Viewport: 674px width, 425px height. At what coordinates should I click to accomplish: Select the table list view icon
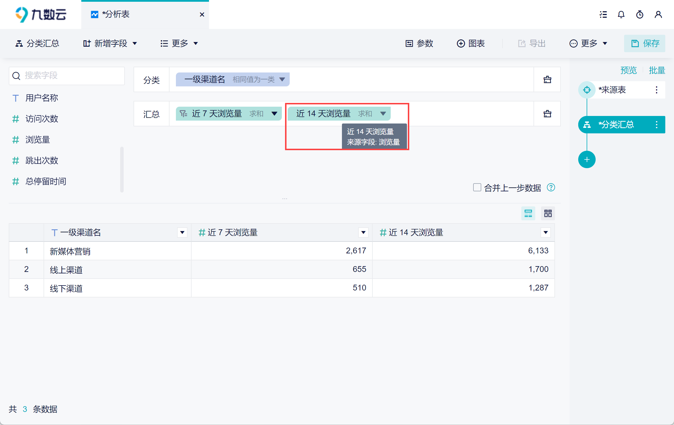tap(528, 214)
